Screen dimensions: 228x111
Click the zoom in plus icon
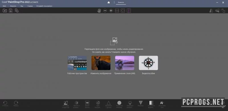(x=111, y=11)
